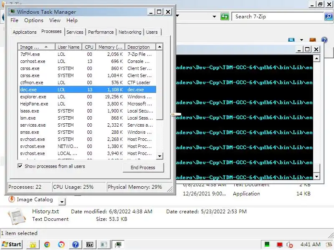334x250 pixels.
Task: Select the services.exe process row
Action: [88, 125]
